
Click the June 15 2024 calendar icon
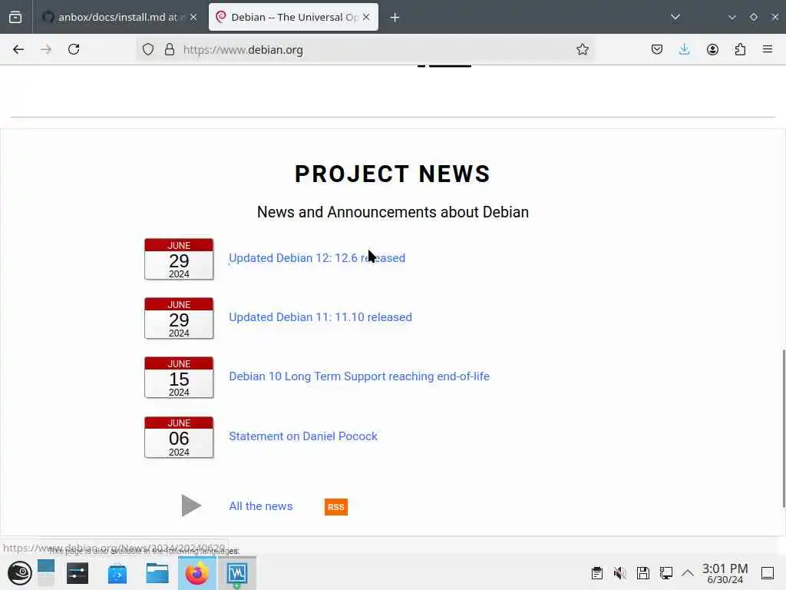click(179, 378)
